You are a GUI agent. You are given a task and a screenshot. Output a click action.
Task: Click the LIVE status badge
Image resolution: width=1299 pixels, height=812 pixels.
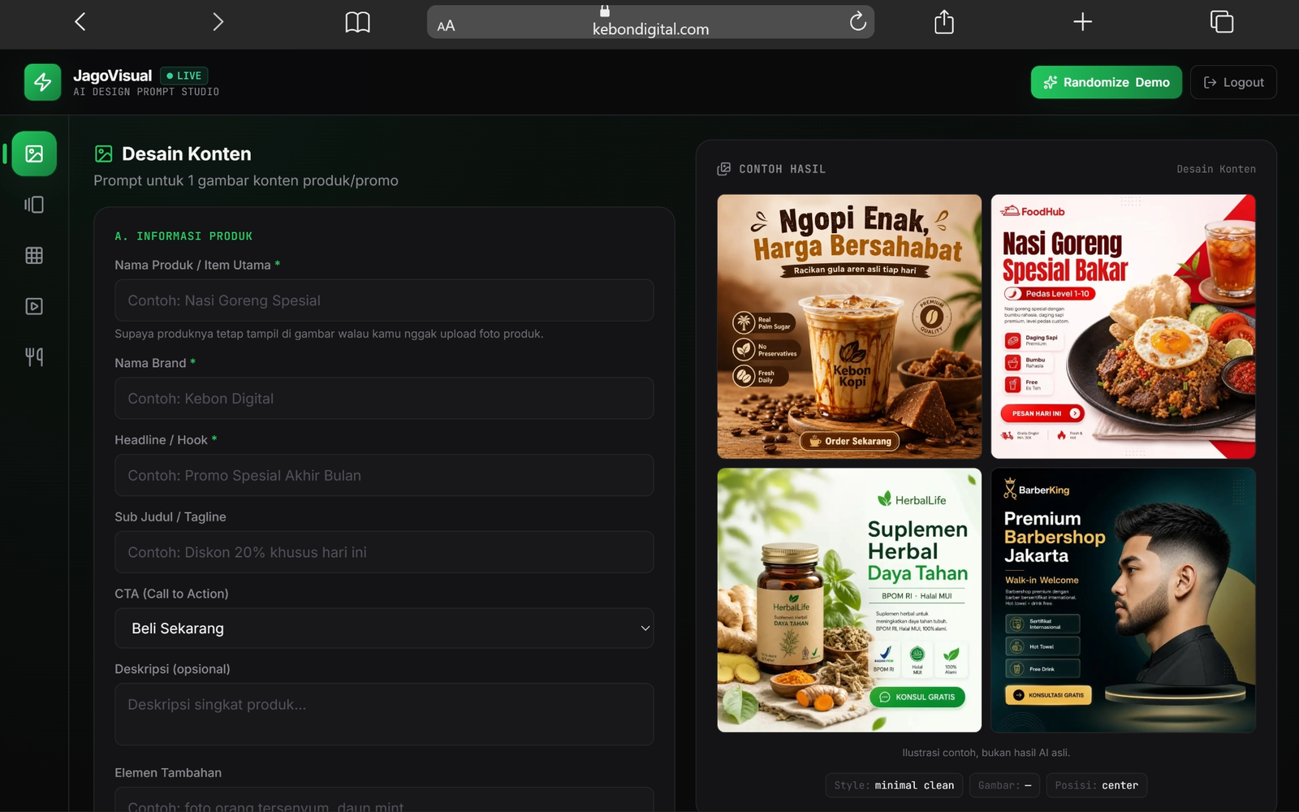pyautogui.click(x=183, y=76)
